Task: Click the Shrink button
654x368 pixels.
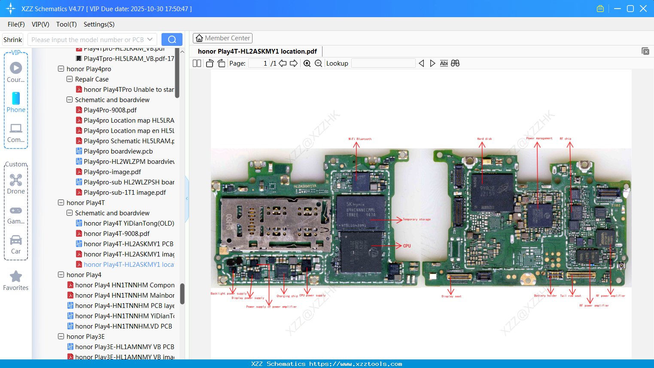Action: point(13,39)
